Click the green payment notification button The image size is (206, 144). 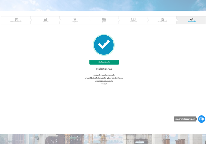point(104,62)
